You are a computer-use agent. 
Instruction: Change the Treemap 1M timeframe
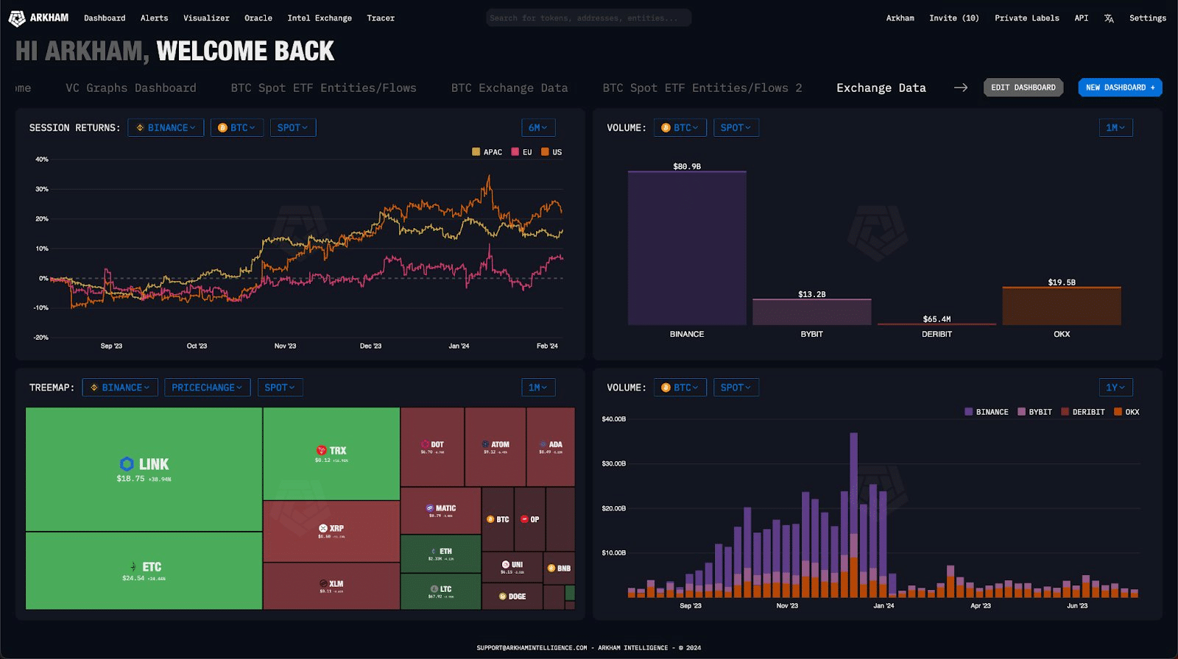(538, 388)
